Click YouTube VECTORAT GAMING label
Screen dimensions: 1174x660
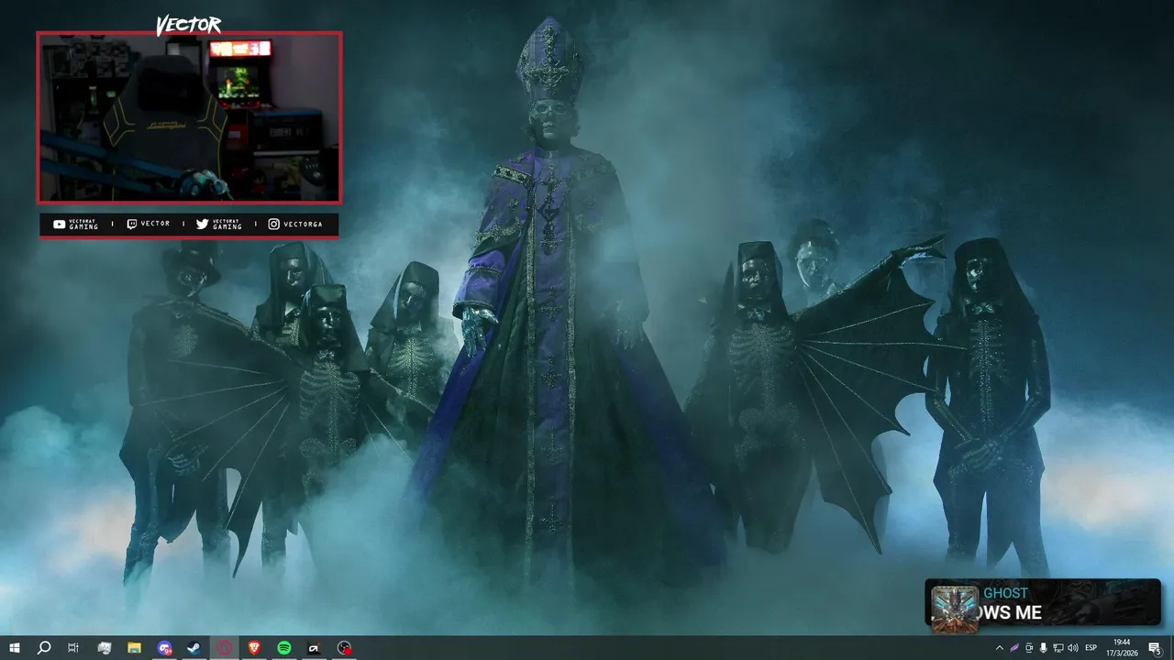(76, 225)
